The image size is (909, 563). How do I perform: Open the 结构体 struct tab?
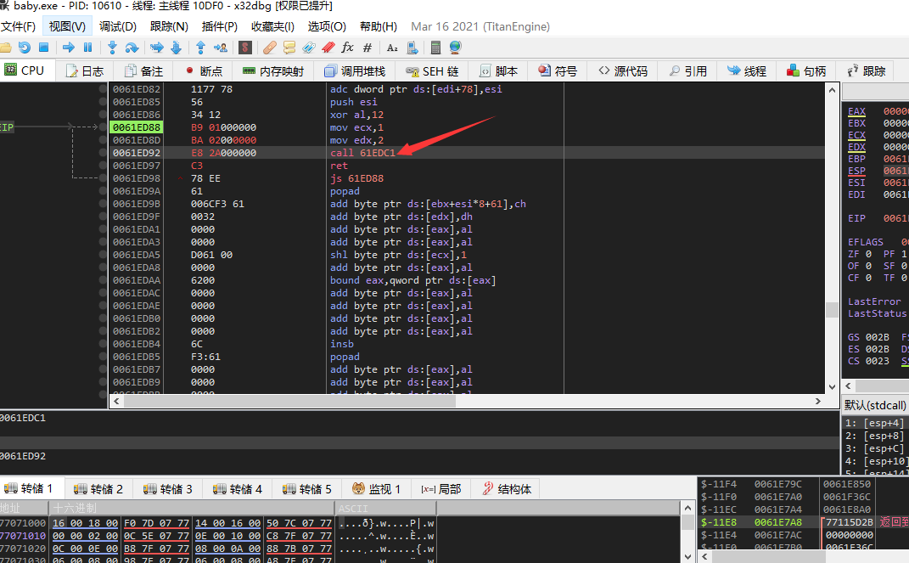pos(506,489)
